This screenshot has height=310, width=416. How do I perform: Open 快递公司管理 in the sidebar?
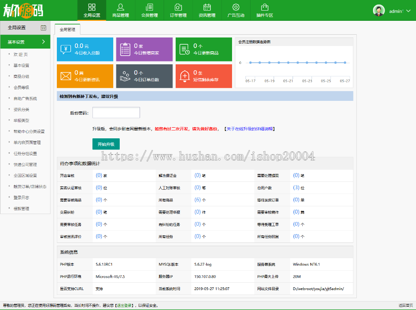pyautogui.click(x=25, y=165)
